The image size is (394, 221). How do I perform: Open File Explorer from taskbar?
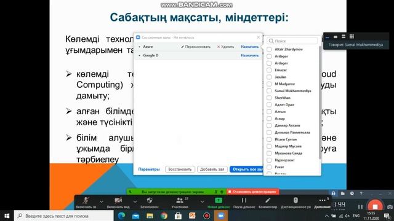(x=150, y=215)
